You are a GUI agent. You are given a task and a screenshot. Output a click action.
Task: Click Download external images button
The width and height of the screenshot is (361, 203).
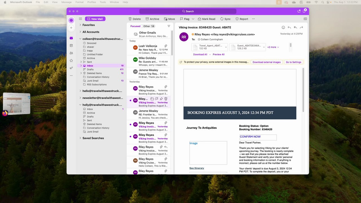click(267, 62)
